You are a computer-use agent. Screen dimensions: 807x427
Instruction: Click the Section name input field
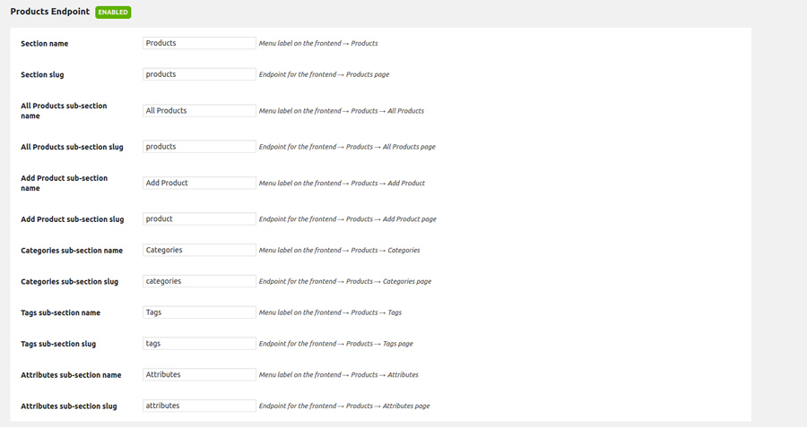click(199, 43)
